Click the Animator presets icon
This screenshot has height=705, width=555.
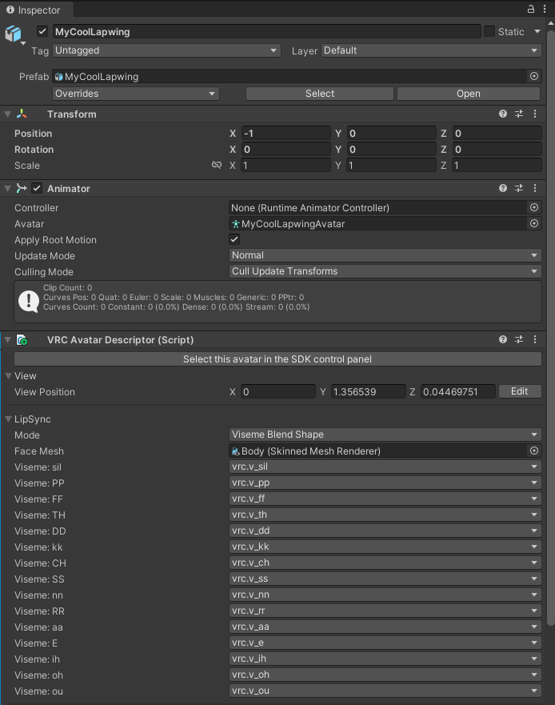(517, 188)
